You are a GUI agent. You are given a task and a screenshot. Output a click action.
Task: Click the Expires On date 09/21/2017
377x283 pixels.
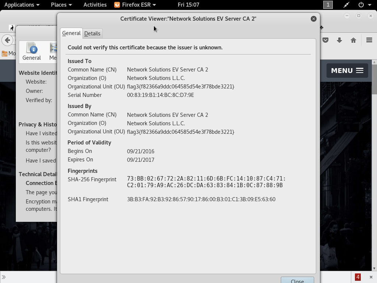pos(141,160)
